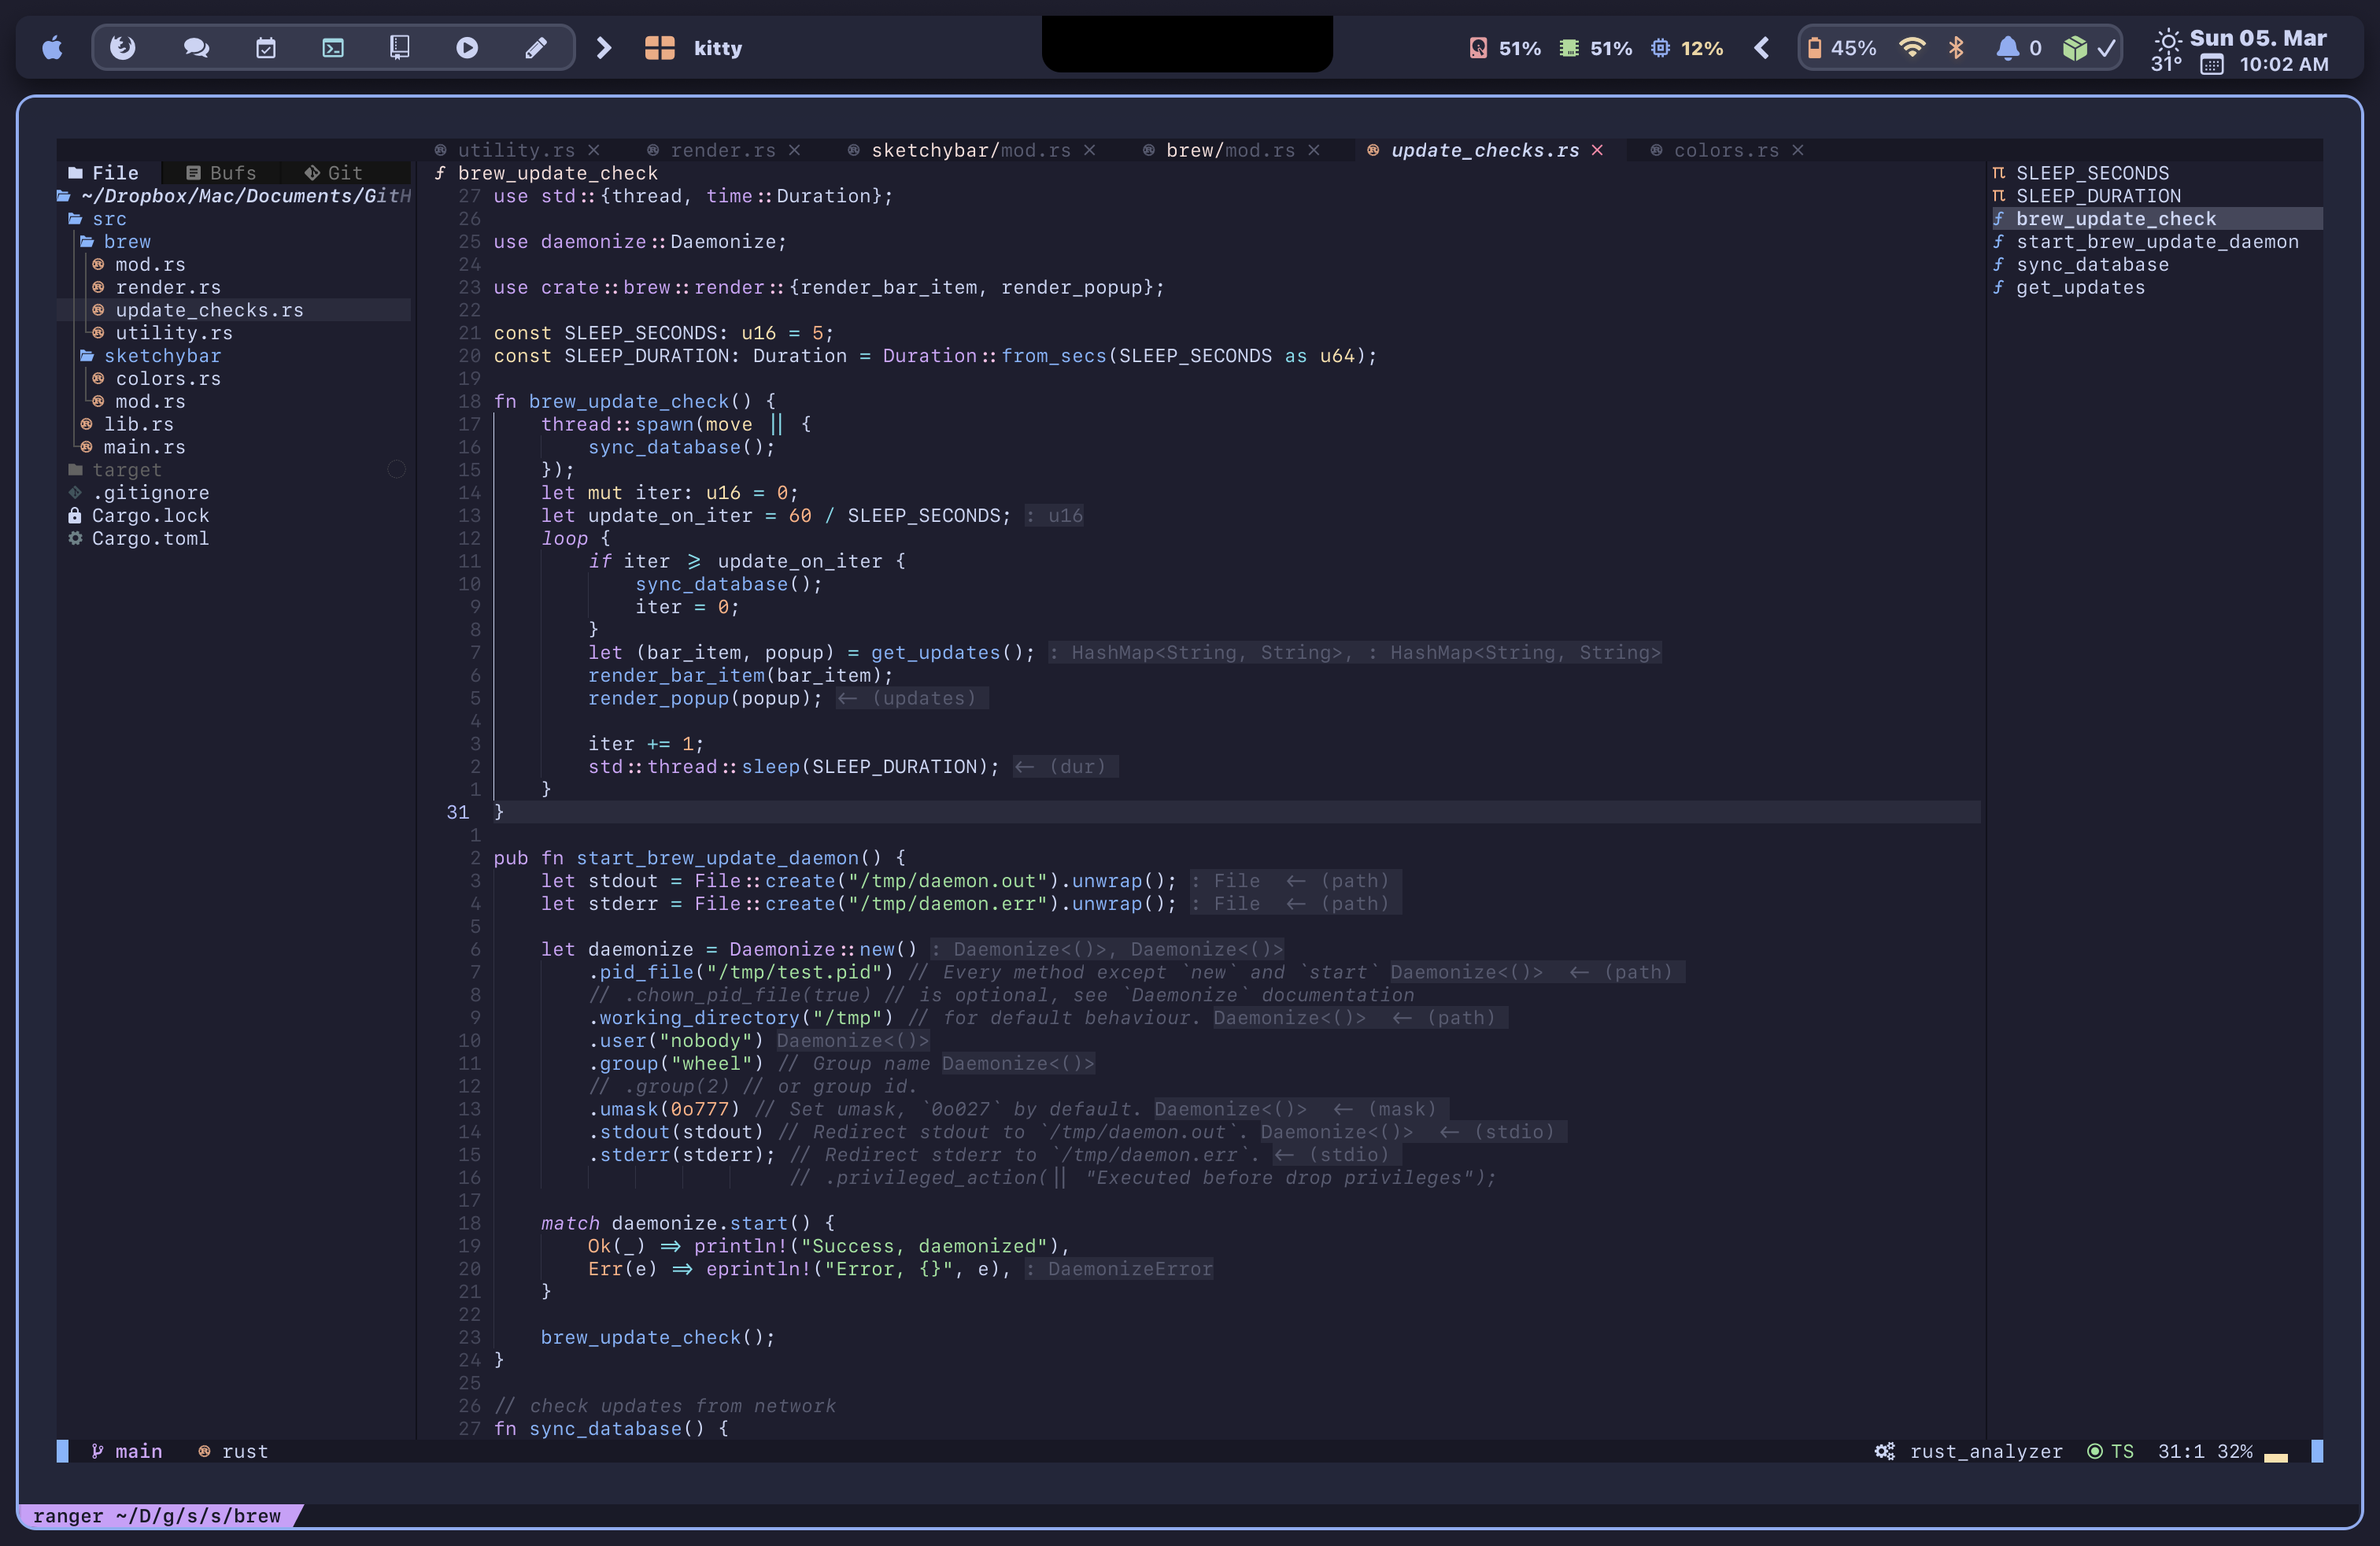
Task: Open the notification bell icon
Action: 2006,48
